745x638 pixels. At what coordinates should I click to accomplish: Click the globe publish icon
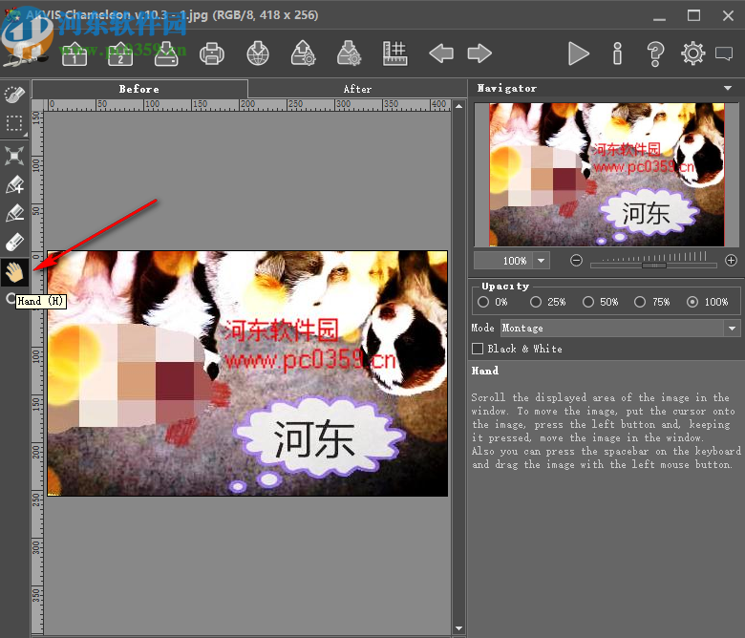(258, 53)
